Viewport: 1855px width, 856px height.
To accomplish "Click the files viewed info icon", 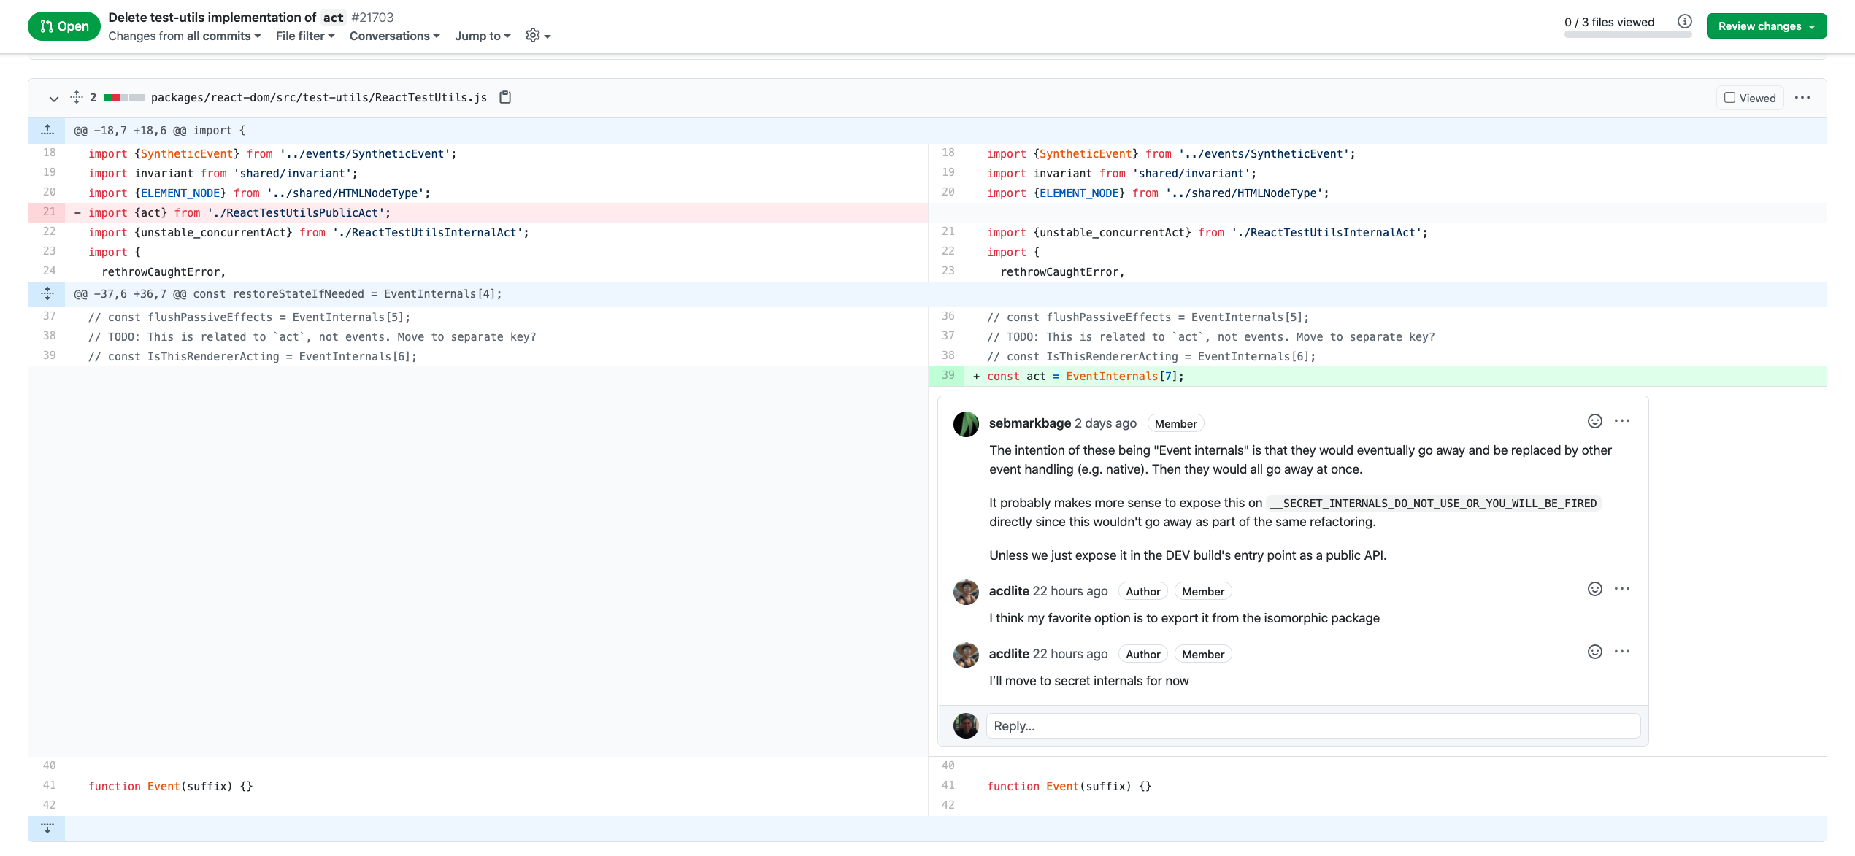I will [1684, 21].
